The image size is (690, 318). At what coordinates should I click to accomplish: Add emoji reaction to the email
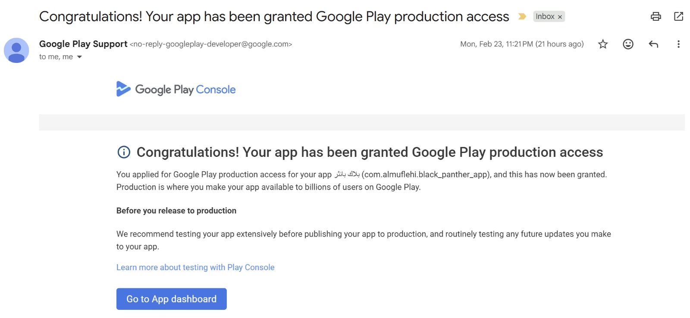628,44
